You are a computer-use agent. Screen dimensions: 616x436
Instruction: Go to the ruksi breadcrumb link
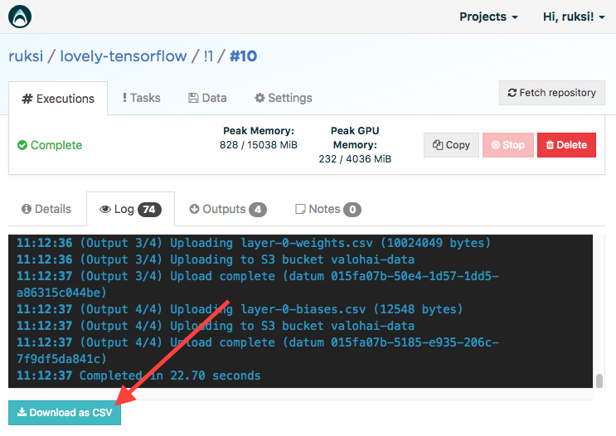point(26,56)
